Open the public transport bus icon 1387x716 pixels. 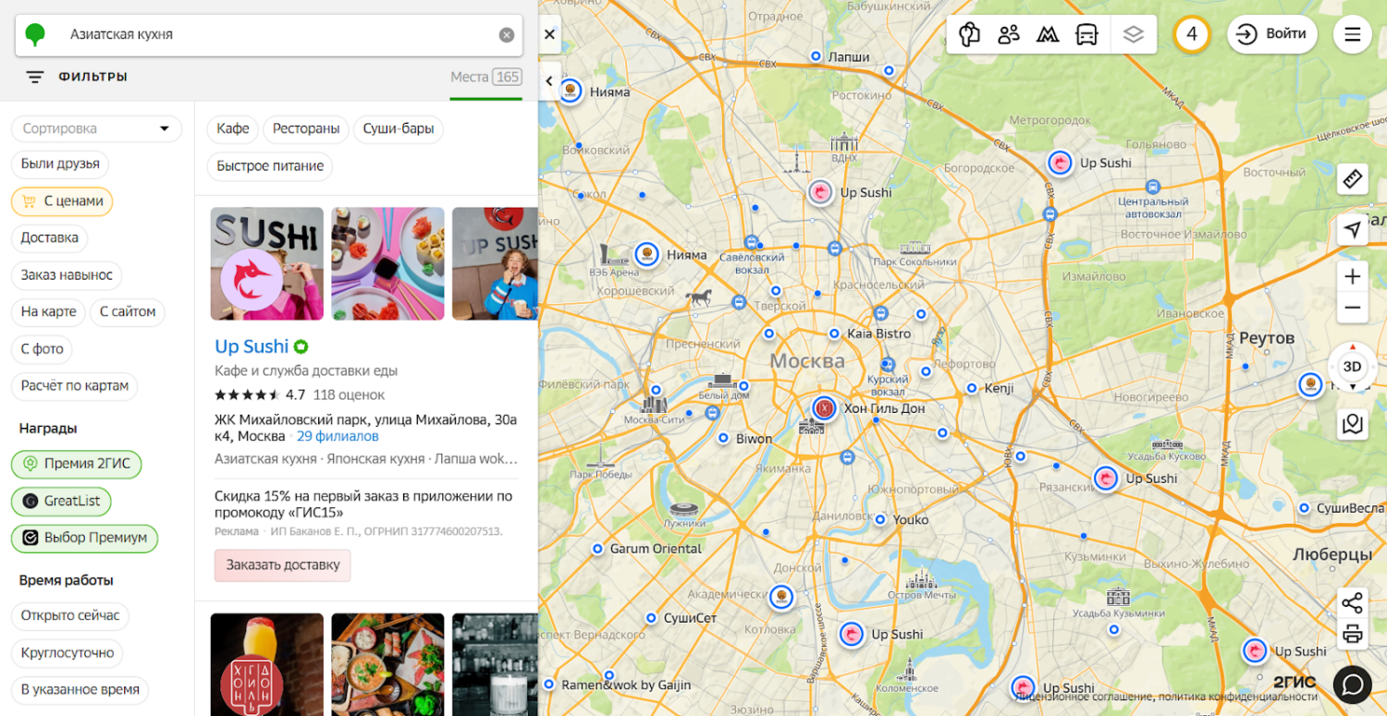(x=1086, y=35)
